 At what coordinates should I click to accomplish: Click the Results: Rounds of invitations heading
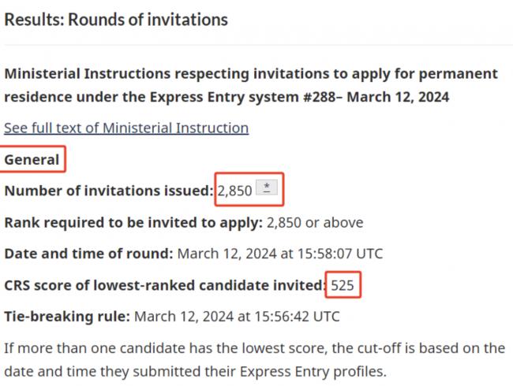(x=116, y=20)
